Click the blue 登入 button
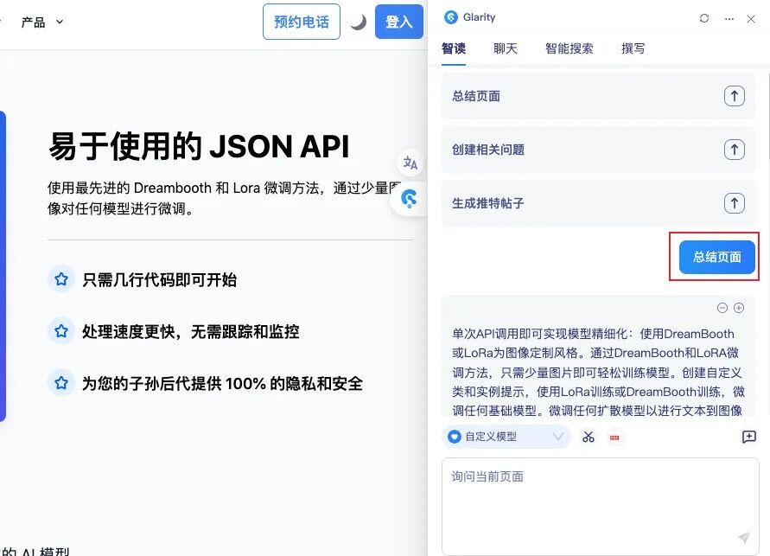 coord(398,22)
